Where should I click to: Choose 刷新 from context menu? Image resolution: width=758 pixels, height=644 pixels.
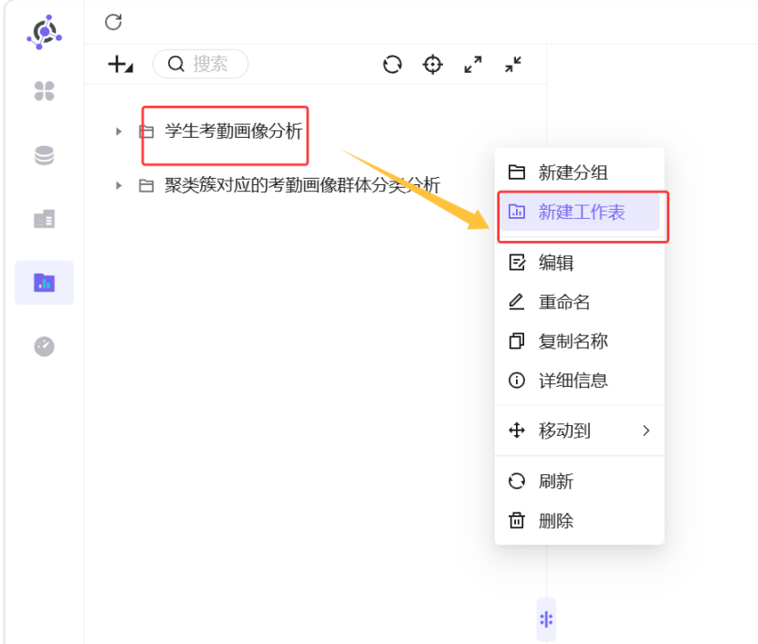point(580,482)
